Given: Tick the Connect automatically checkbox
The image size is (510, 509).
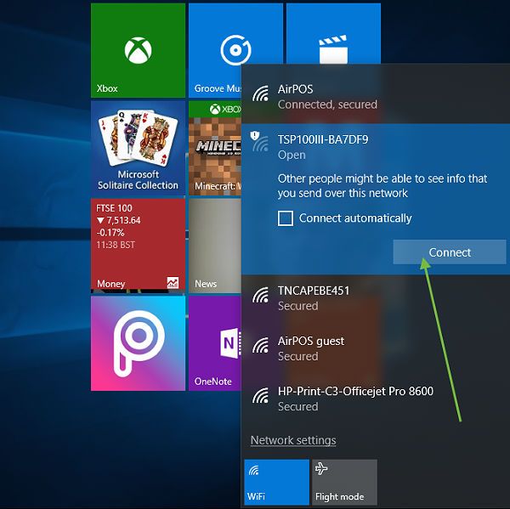Looking at the screenshot, I should (x=286, y=218).
